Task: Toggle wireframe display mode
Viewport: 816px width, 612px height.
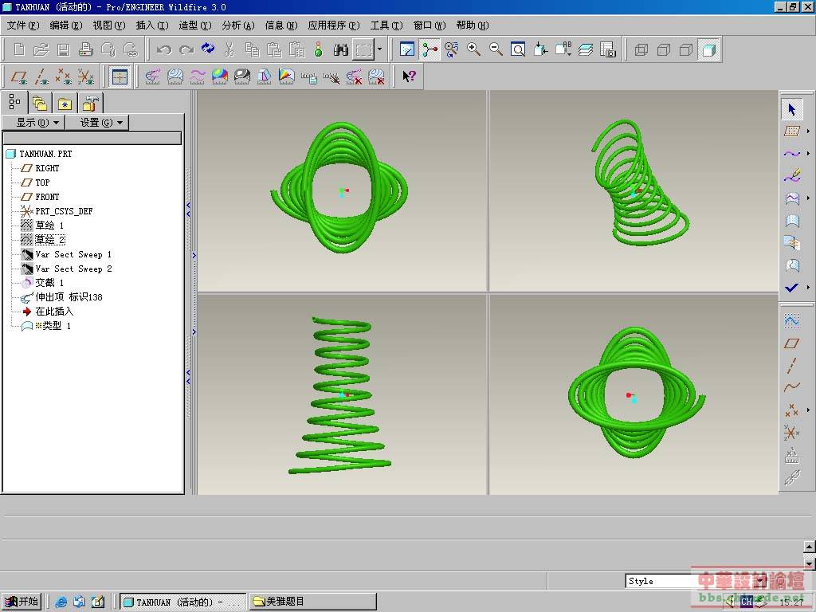Action: pos(641,50)
